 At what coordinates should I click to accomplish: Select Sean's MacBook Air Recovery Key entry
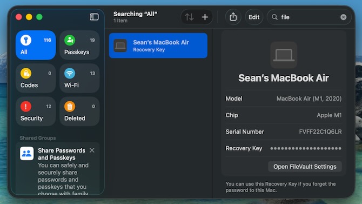[158, 45]
